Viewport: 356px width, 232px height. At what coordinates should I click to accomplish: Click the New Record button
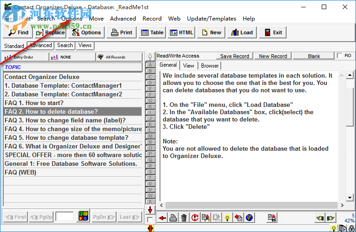coord(273,56)
